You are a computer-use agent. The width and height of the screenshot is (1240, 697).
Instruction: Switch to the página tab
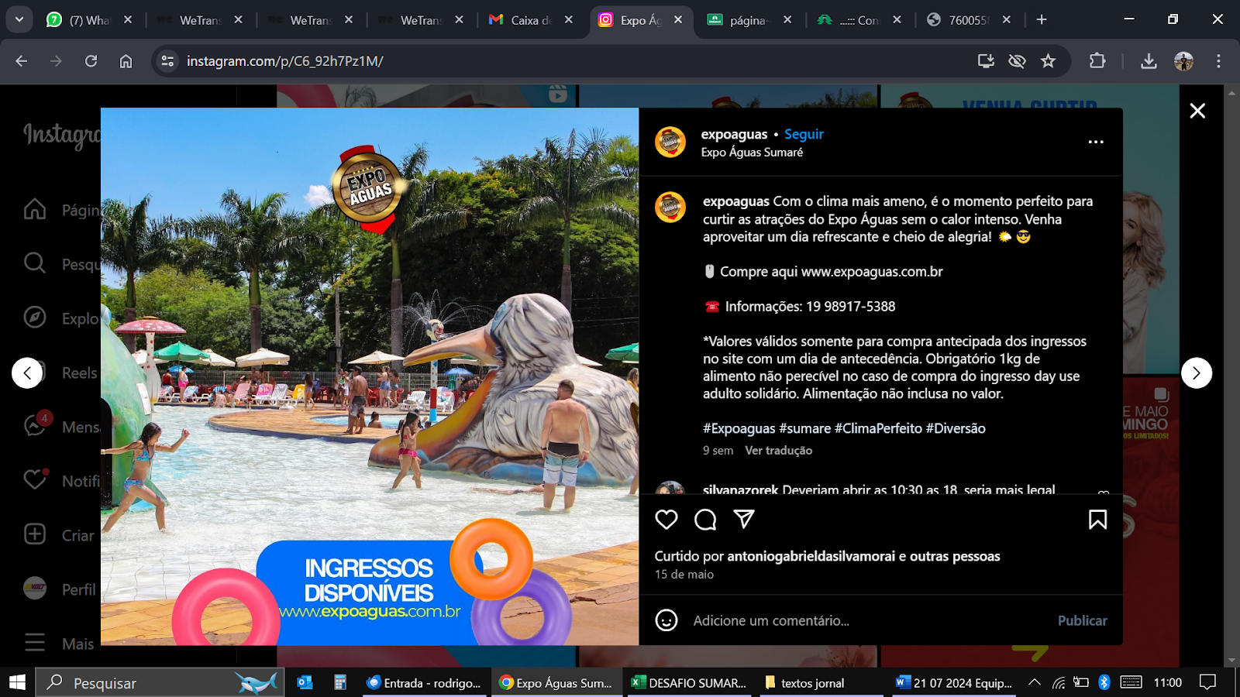point(749,20)
